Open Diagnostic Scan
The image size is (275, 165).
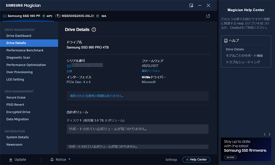18,58
